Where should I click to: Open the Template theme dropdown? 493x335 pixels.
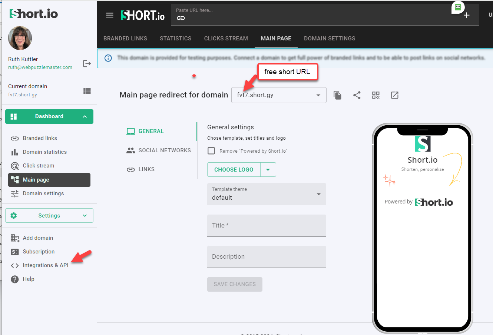pyautogui.click(x=267, y=194)
